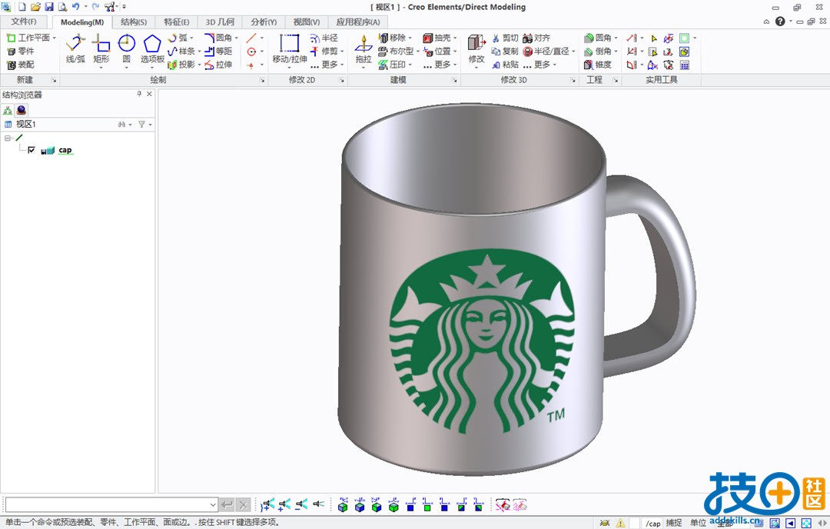The width and height of the screenshot is (830, 529).
Task: Choose the 移动/拉伸 move-stretch tool
Action: click(290, 48)
